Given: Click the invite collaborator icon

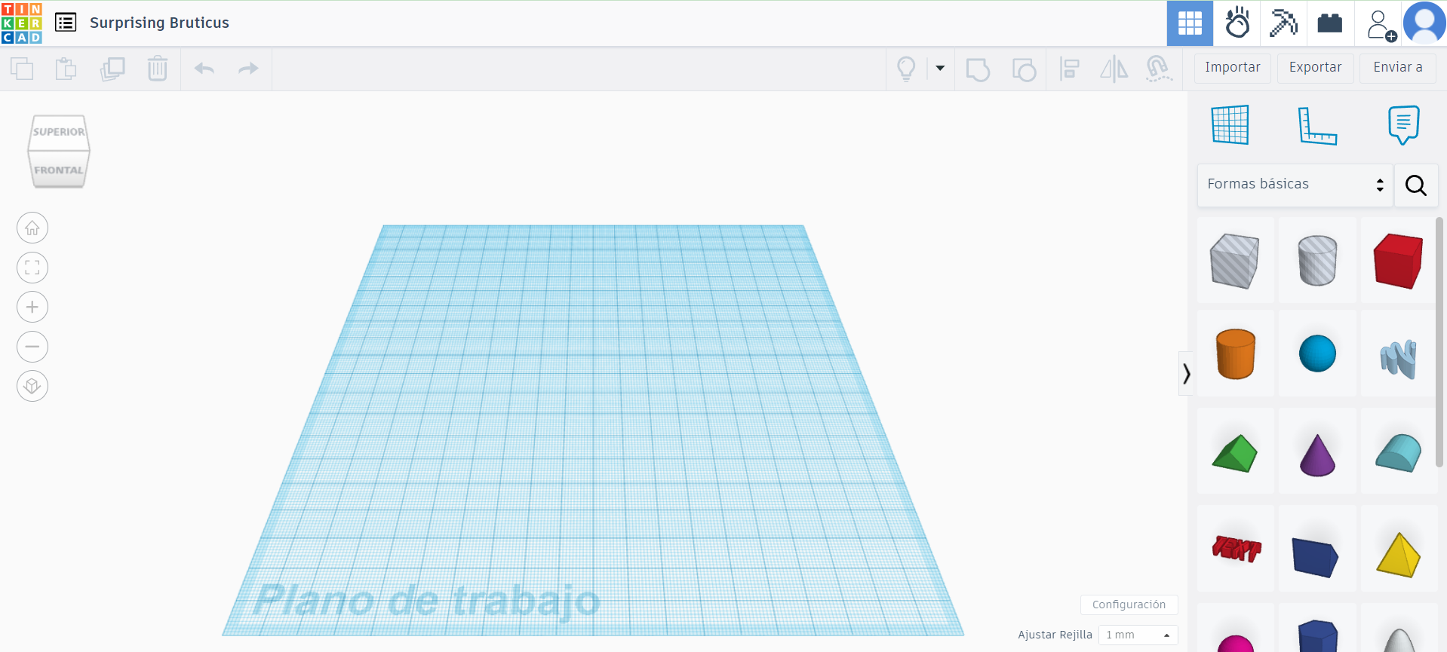Looking at the screenshot, I should (x=1381, y=25).
